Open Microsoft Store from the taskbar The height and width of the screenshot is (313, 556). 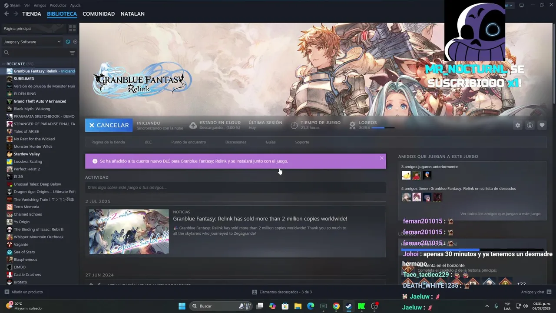[x=285, y=306]
